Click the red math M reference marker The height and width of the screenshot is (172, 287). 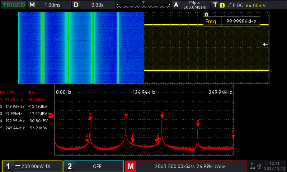click(50, 115)
